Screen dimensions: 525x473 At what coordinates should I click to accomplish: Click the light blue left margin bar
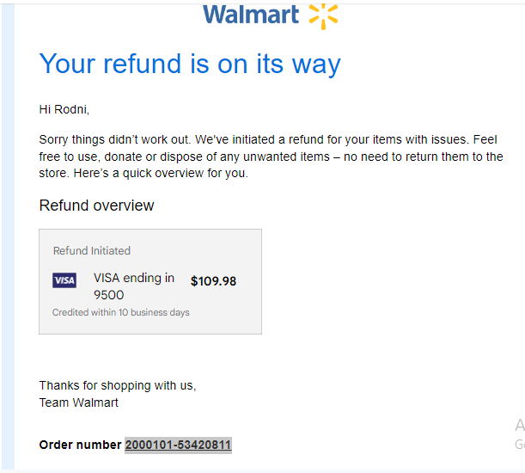[x=8, y=236]
